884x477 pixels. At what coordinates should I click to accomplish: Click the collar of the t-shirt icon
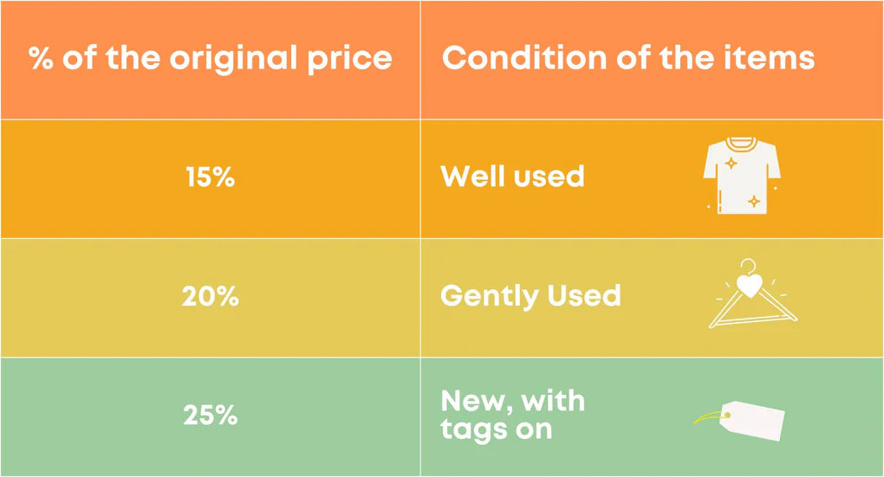point(742,144)
